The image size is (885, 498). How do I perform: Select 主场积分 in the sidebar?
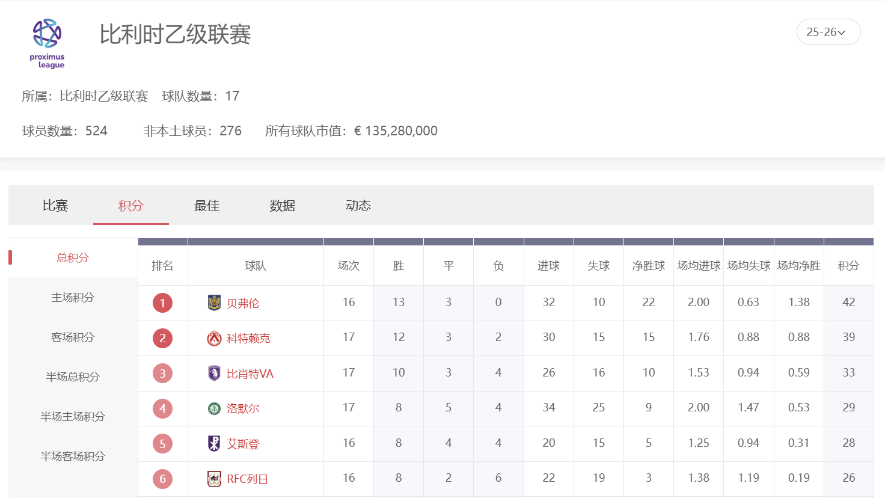[x=73, y=297]
